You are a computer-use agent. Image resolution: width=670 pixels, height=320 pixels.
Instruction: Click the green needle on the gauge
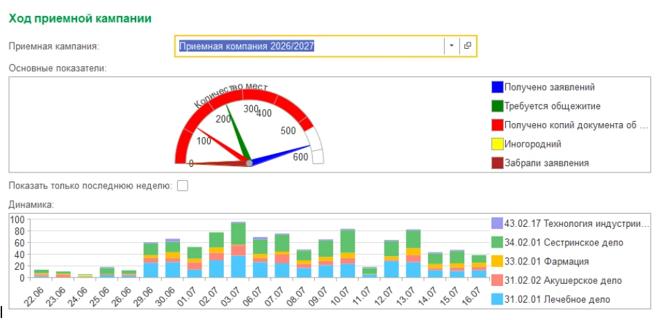tap(238, 133)
